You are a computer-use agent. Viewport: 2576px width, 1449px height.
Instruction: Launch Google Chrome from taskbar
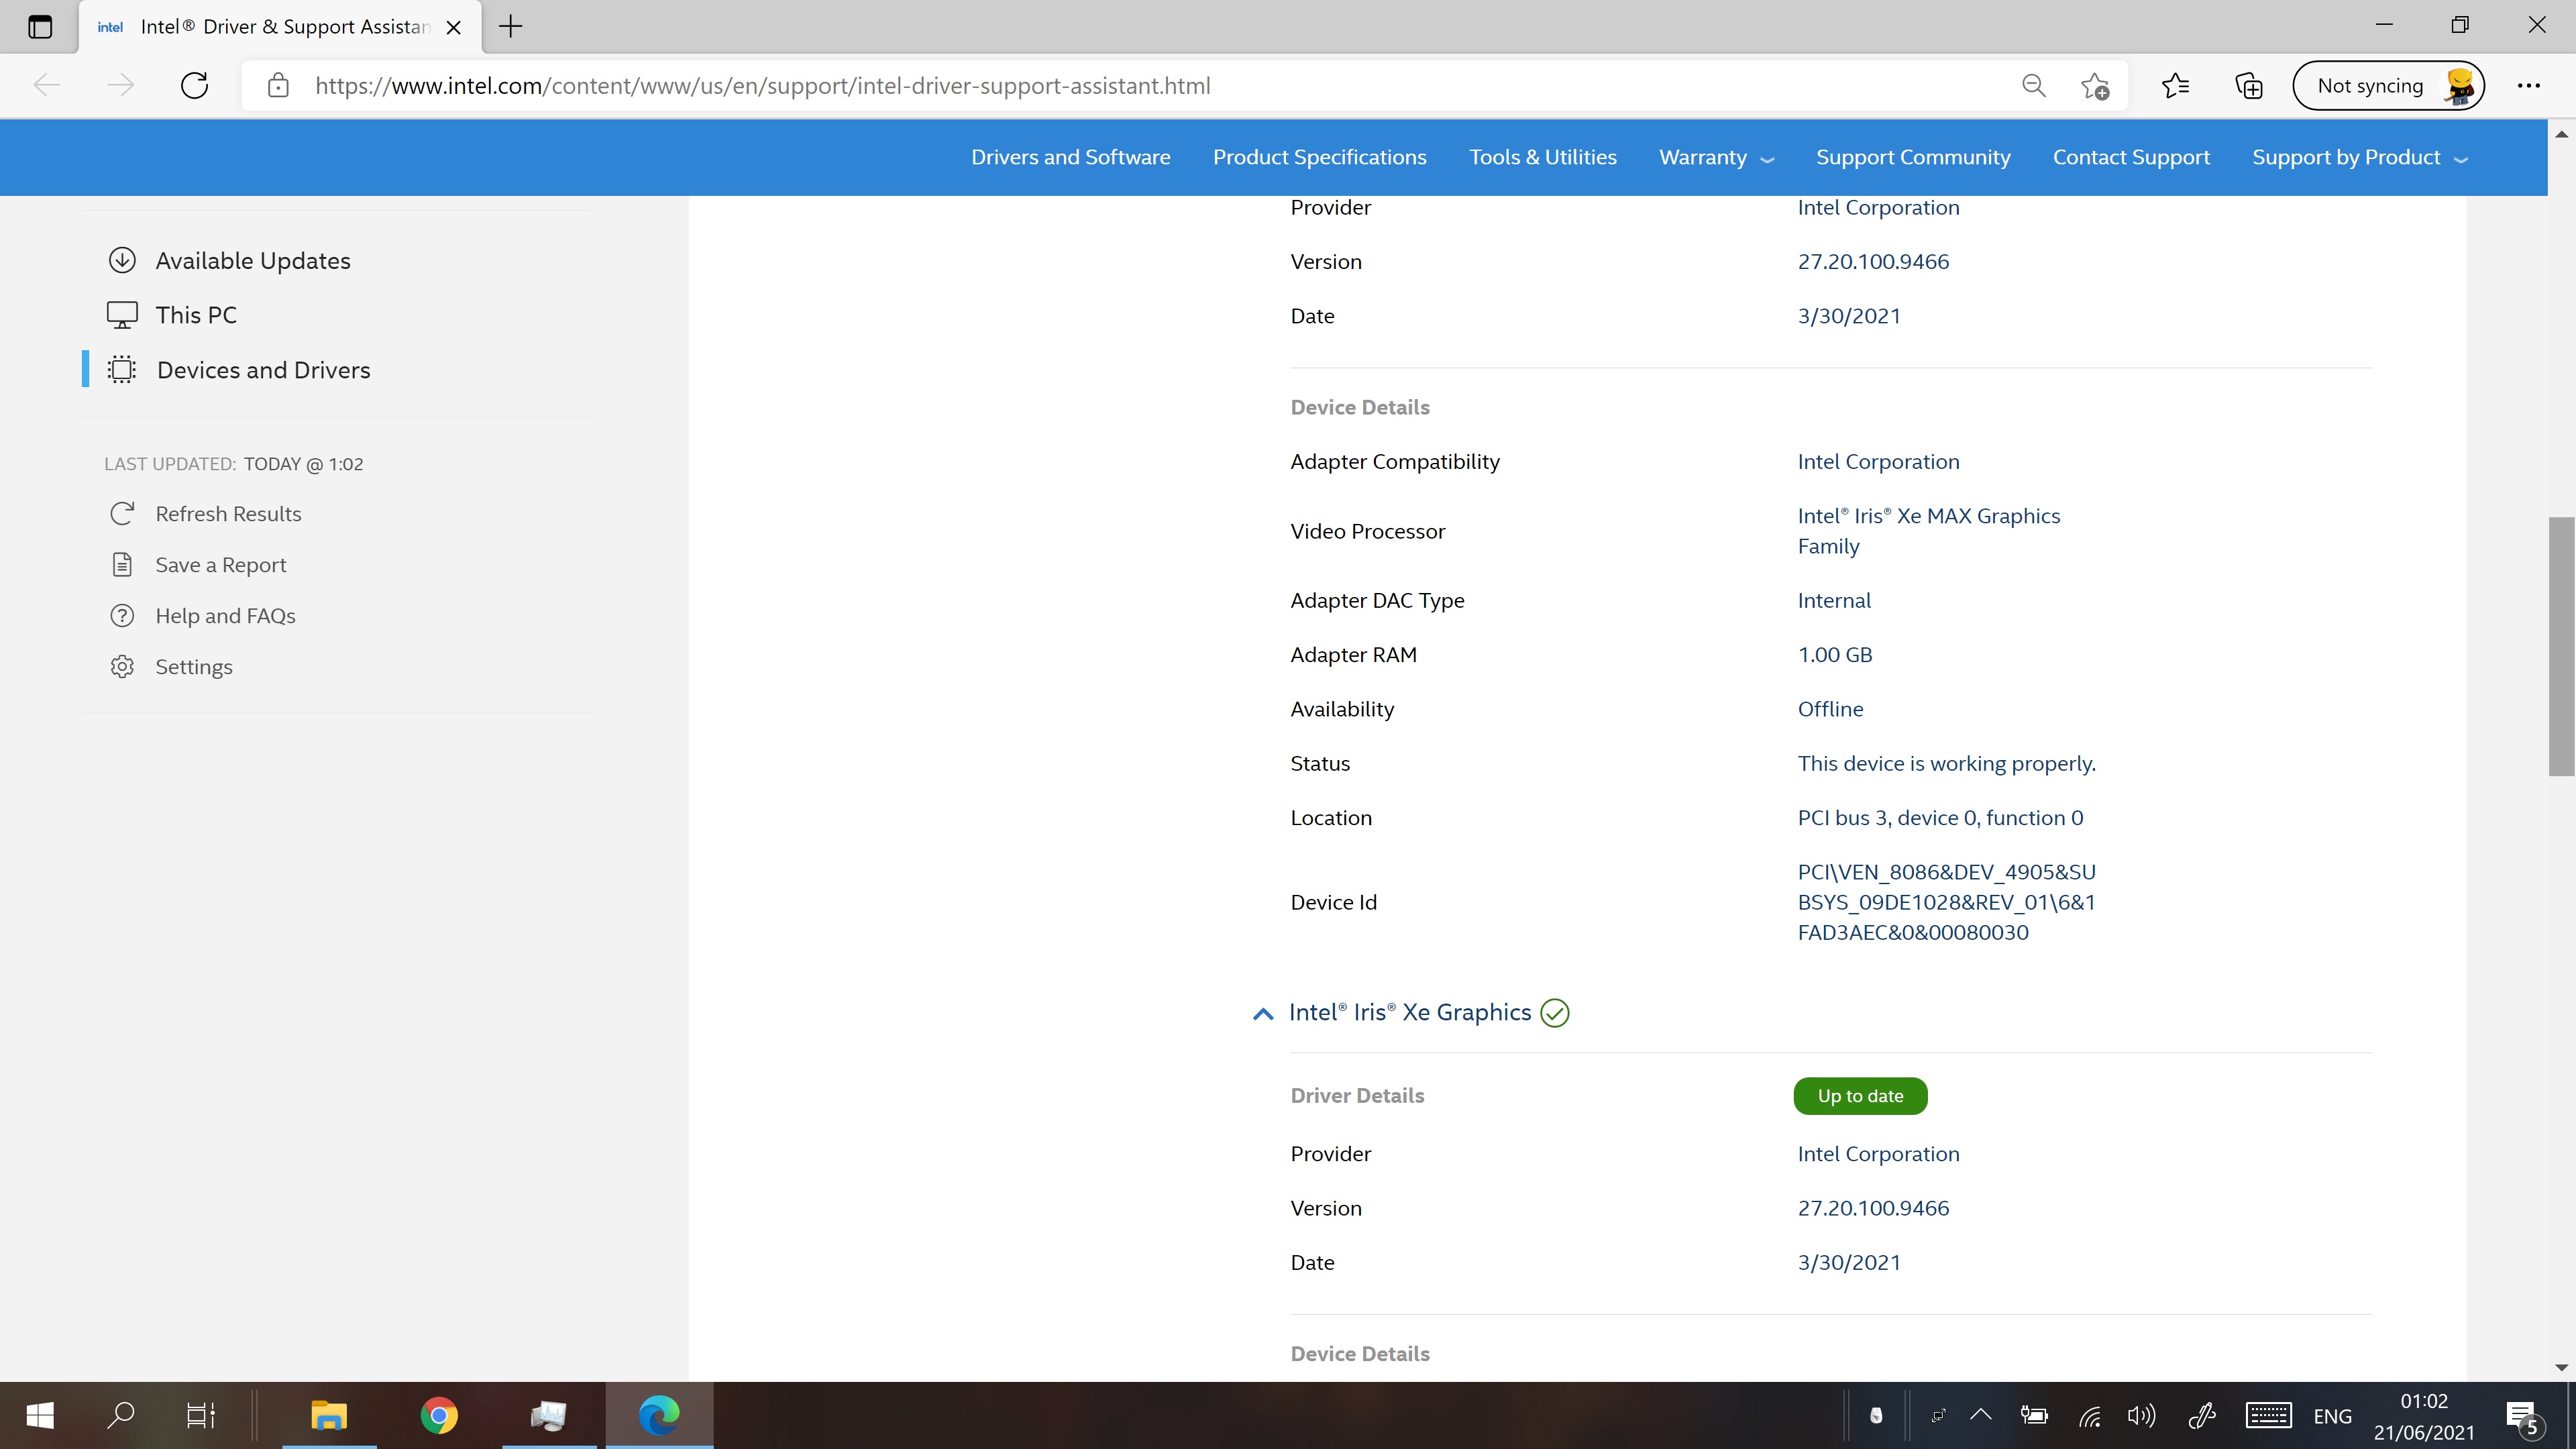point(439,1415)
